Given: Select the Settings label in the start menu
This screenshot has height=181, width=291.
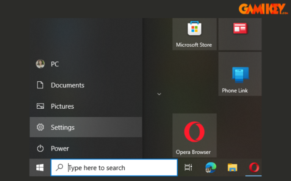Looking at the screenshot, I should click(x=63, y=127).
